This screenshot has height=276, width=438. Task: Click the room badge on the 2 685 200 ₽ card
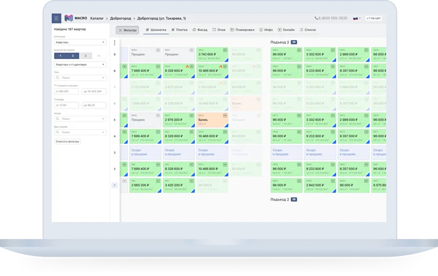click(158, 181)
